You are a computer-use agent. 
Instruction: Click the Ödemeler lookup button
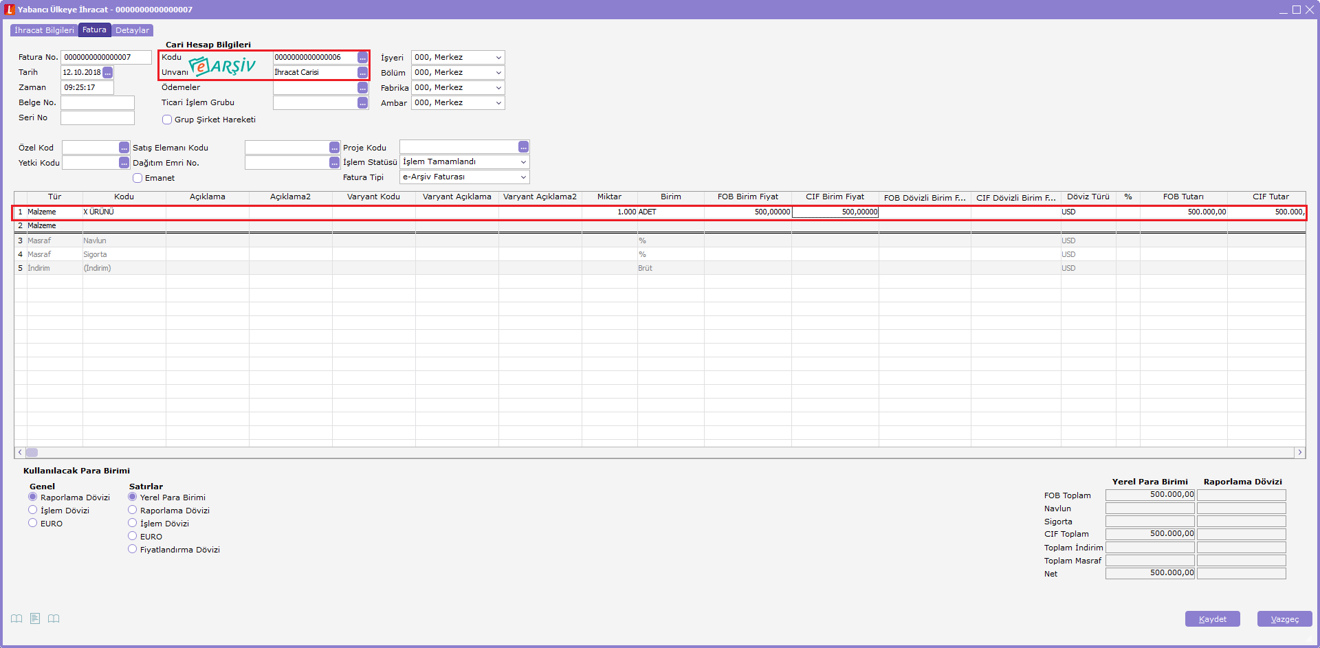click(x=362, y=88)
